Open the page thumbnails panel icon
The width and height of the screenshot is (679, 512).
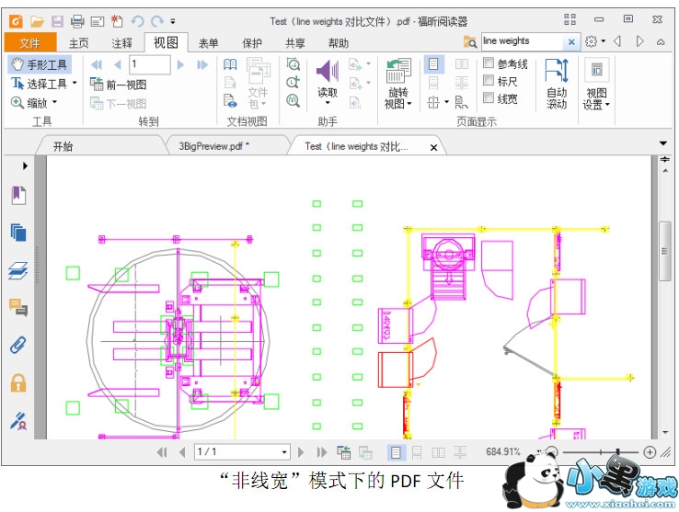point(18,233)
